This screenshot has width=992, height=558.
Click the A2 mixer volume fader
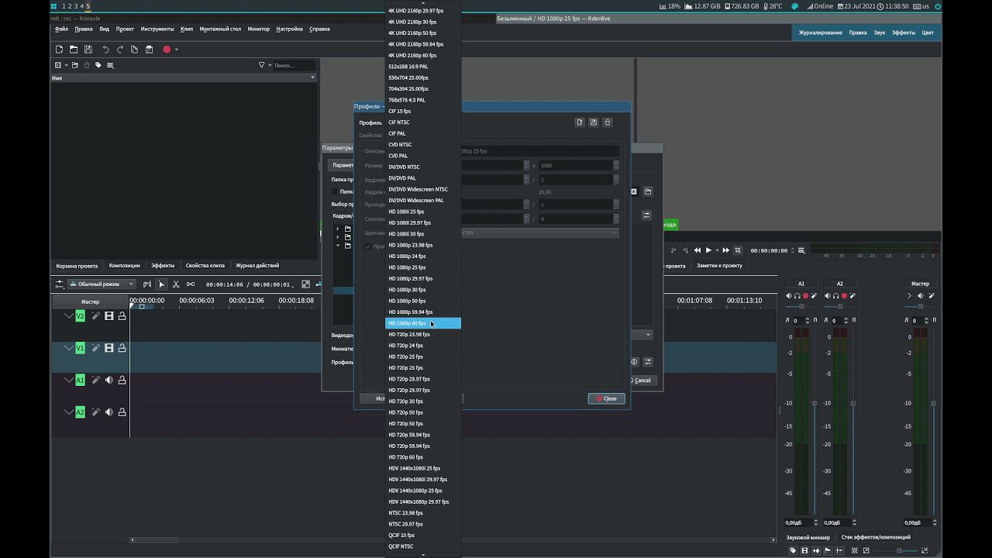pos(853,403)
